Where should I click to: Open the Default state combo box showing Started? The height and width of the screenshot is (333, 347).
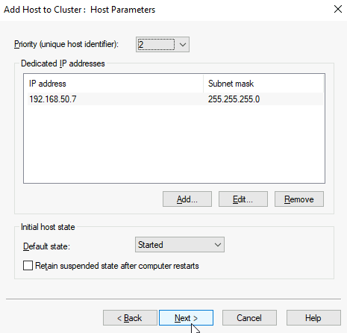(180, 245)
